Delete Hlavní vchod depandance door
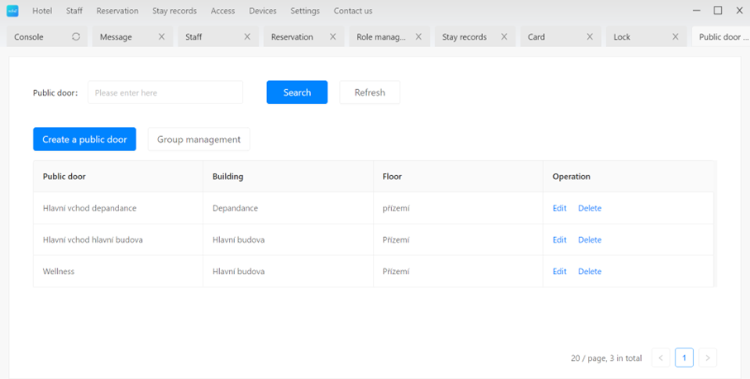Image resolution: width=750 pixels, height=379 pixels. [x=590, y=209]
